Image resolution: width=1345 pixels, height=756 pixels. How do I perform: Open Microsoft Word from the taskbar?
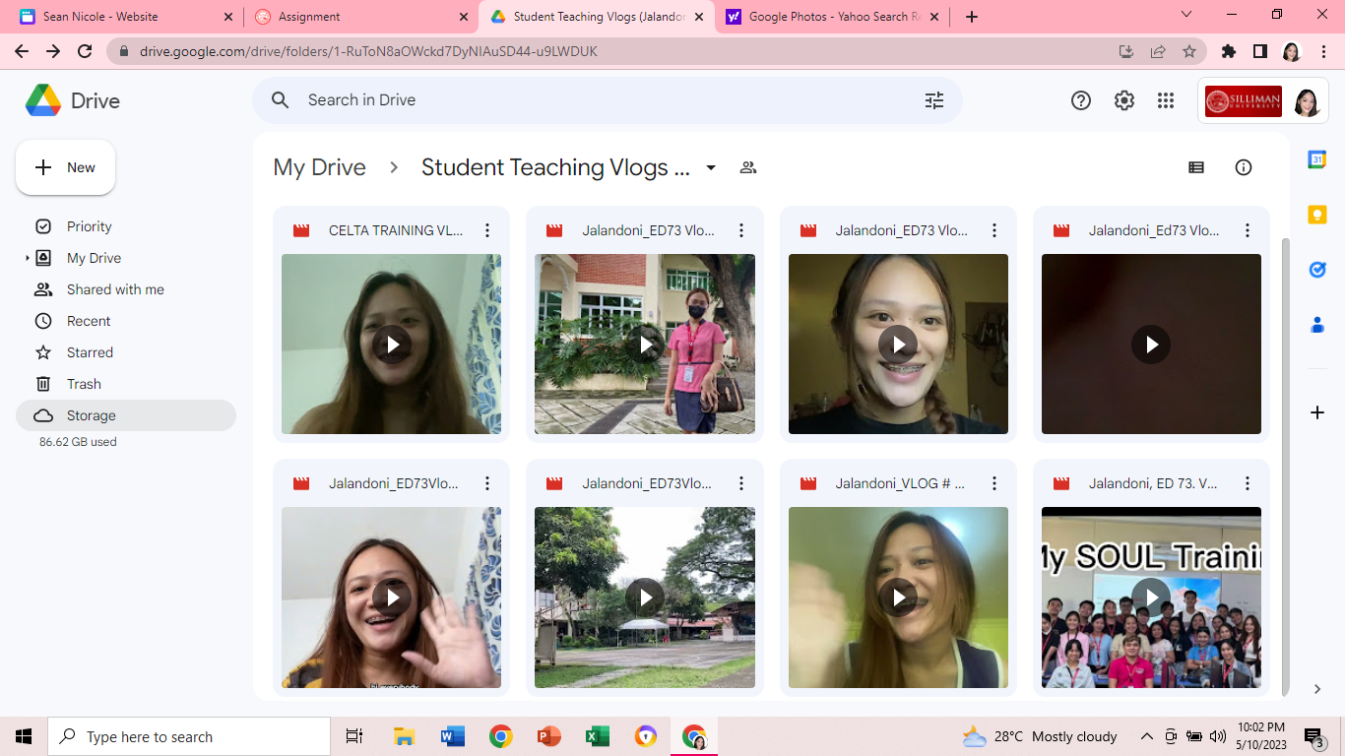(x=453, y=736)
